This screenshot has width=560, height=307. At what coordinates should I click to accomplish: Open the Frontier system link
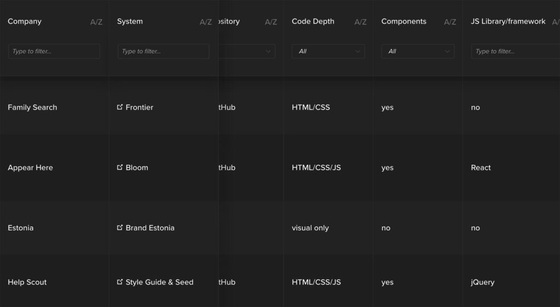click(x=139, y=107)
